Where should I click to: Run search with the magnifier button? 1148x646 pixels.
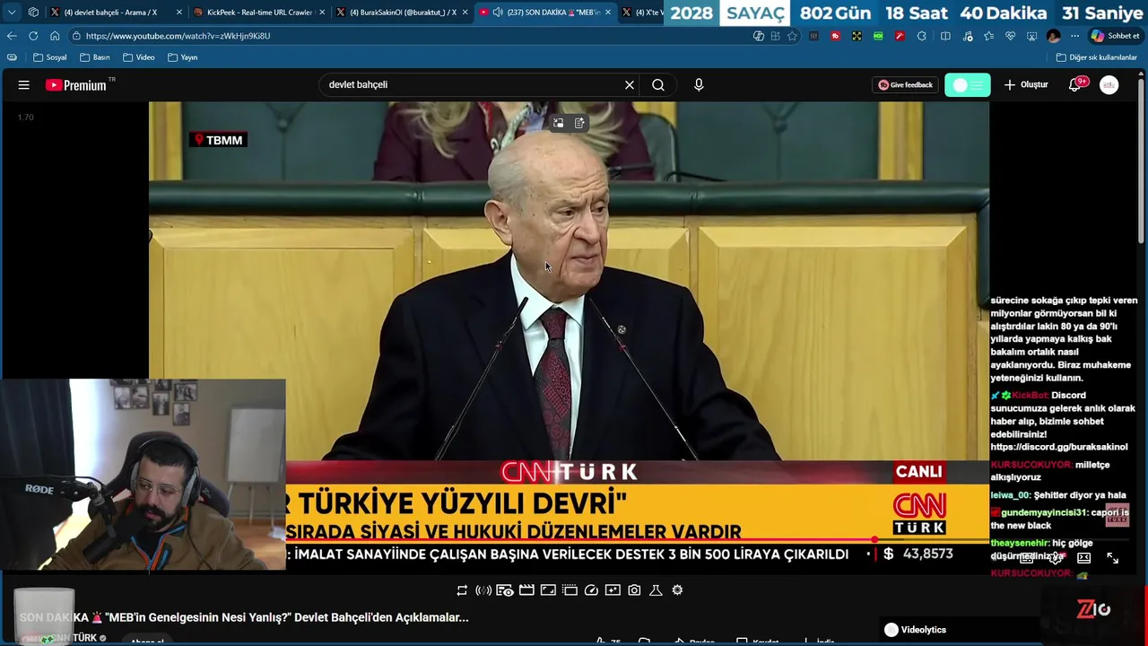[658, 85]
